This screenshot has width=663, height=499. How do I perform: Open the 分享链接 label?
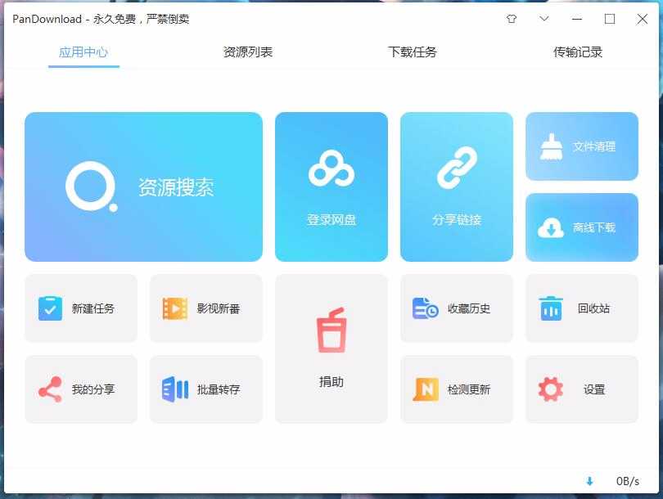(x=457, y=220)
